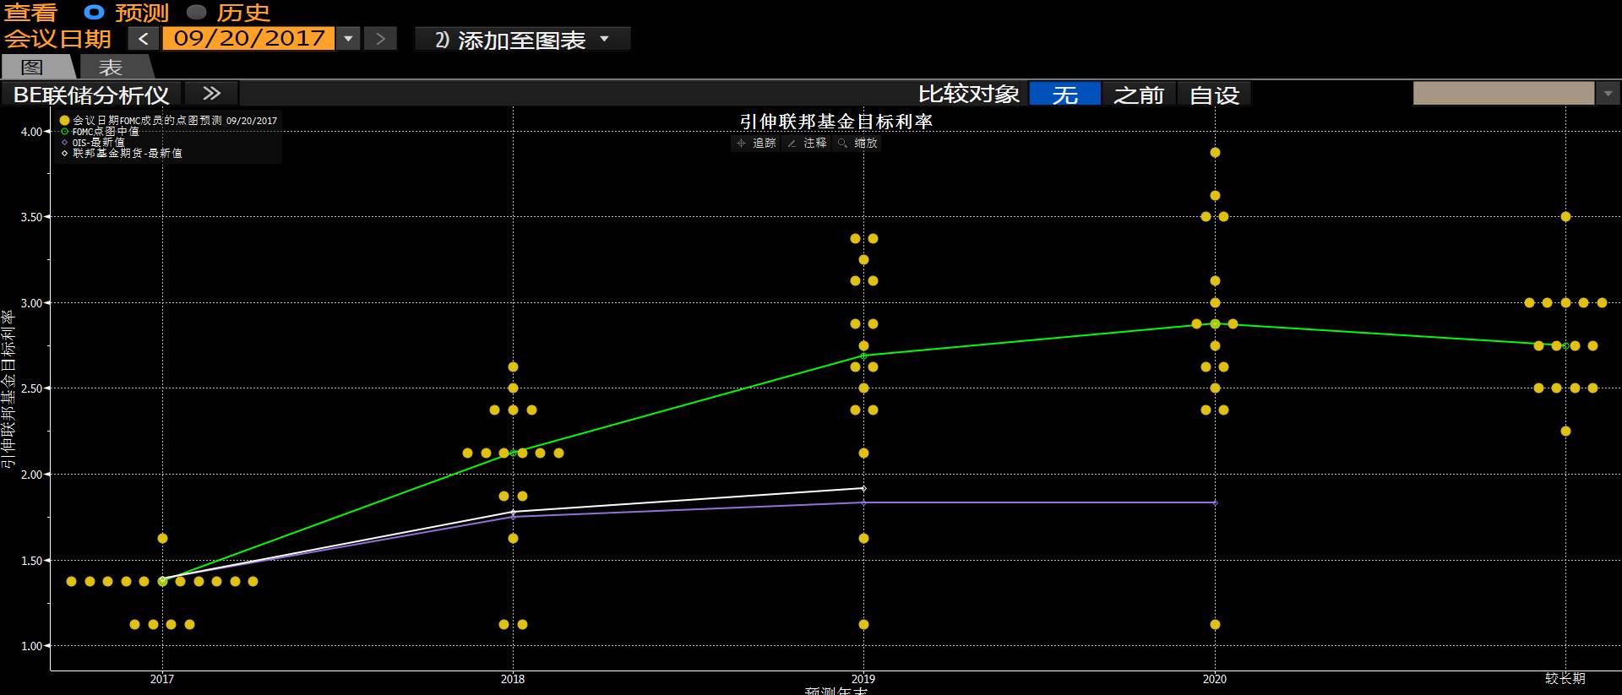
Task: Go to the next meeting date arrow
Action: coord(380,39)
